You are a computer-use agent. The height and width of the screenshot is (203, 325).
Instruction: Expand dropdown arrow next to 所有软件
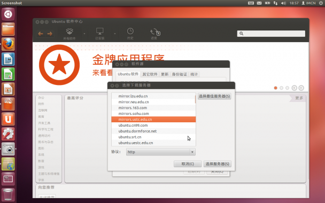coord(84,34)
